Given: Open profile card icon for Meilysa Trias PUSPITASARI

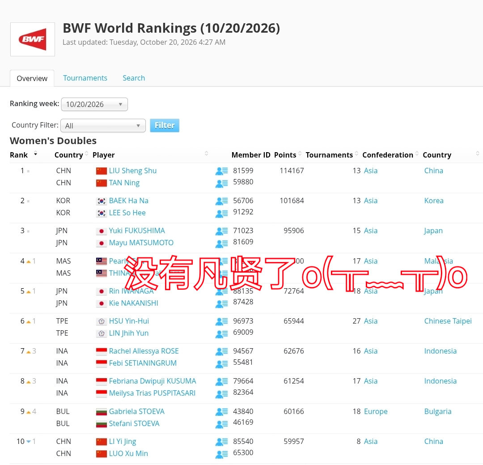Looking at the screenshot, I should (221, 394).
